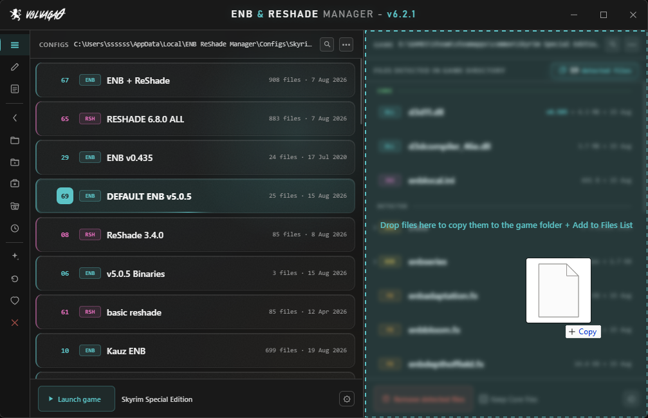
Task: Click the CONFIGS label
Action: [53, 44]
